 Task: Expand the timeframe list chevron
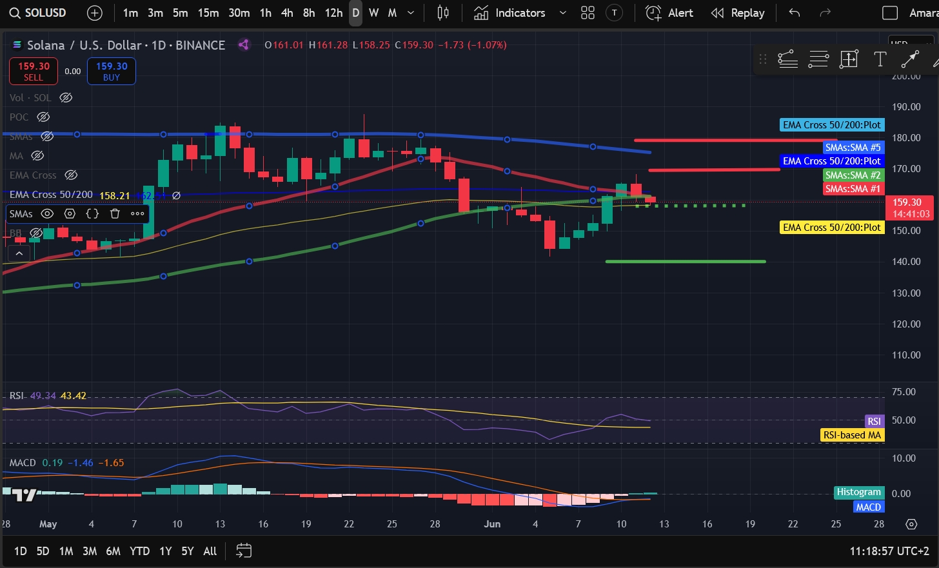pos(411,13)
